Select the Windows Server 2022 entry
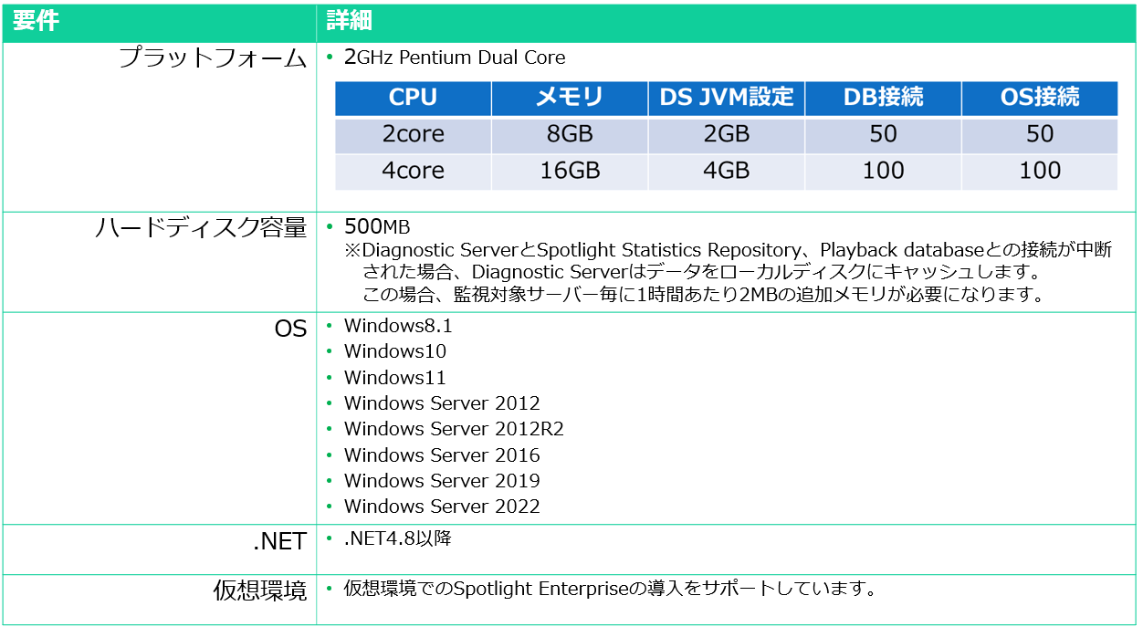Screen dimensions: 1143x627 (442, 507)
